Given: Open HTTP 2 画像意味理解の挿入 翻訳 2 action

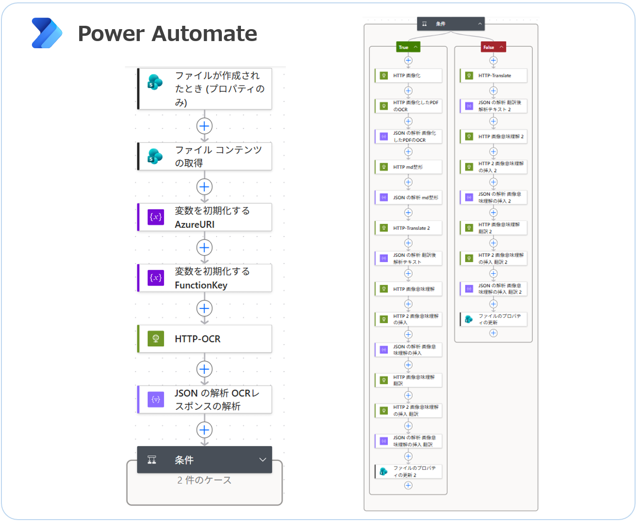Looking at the screenshot, I should [494, 258].
